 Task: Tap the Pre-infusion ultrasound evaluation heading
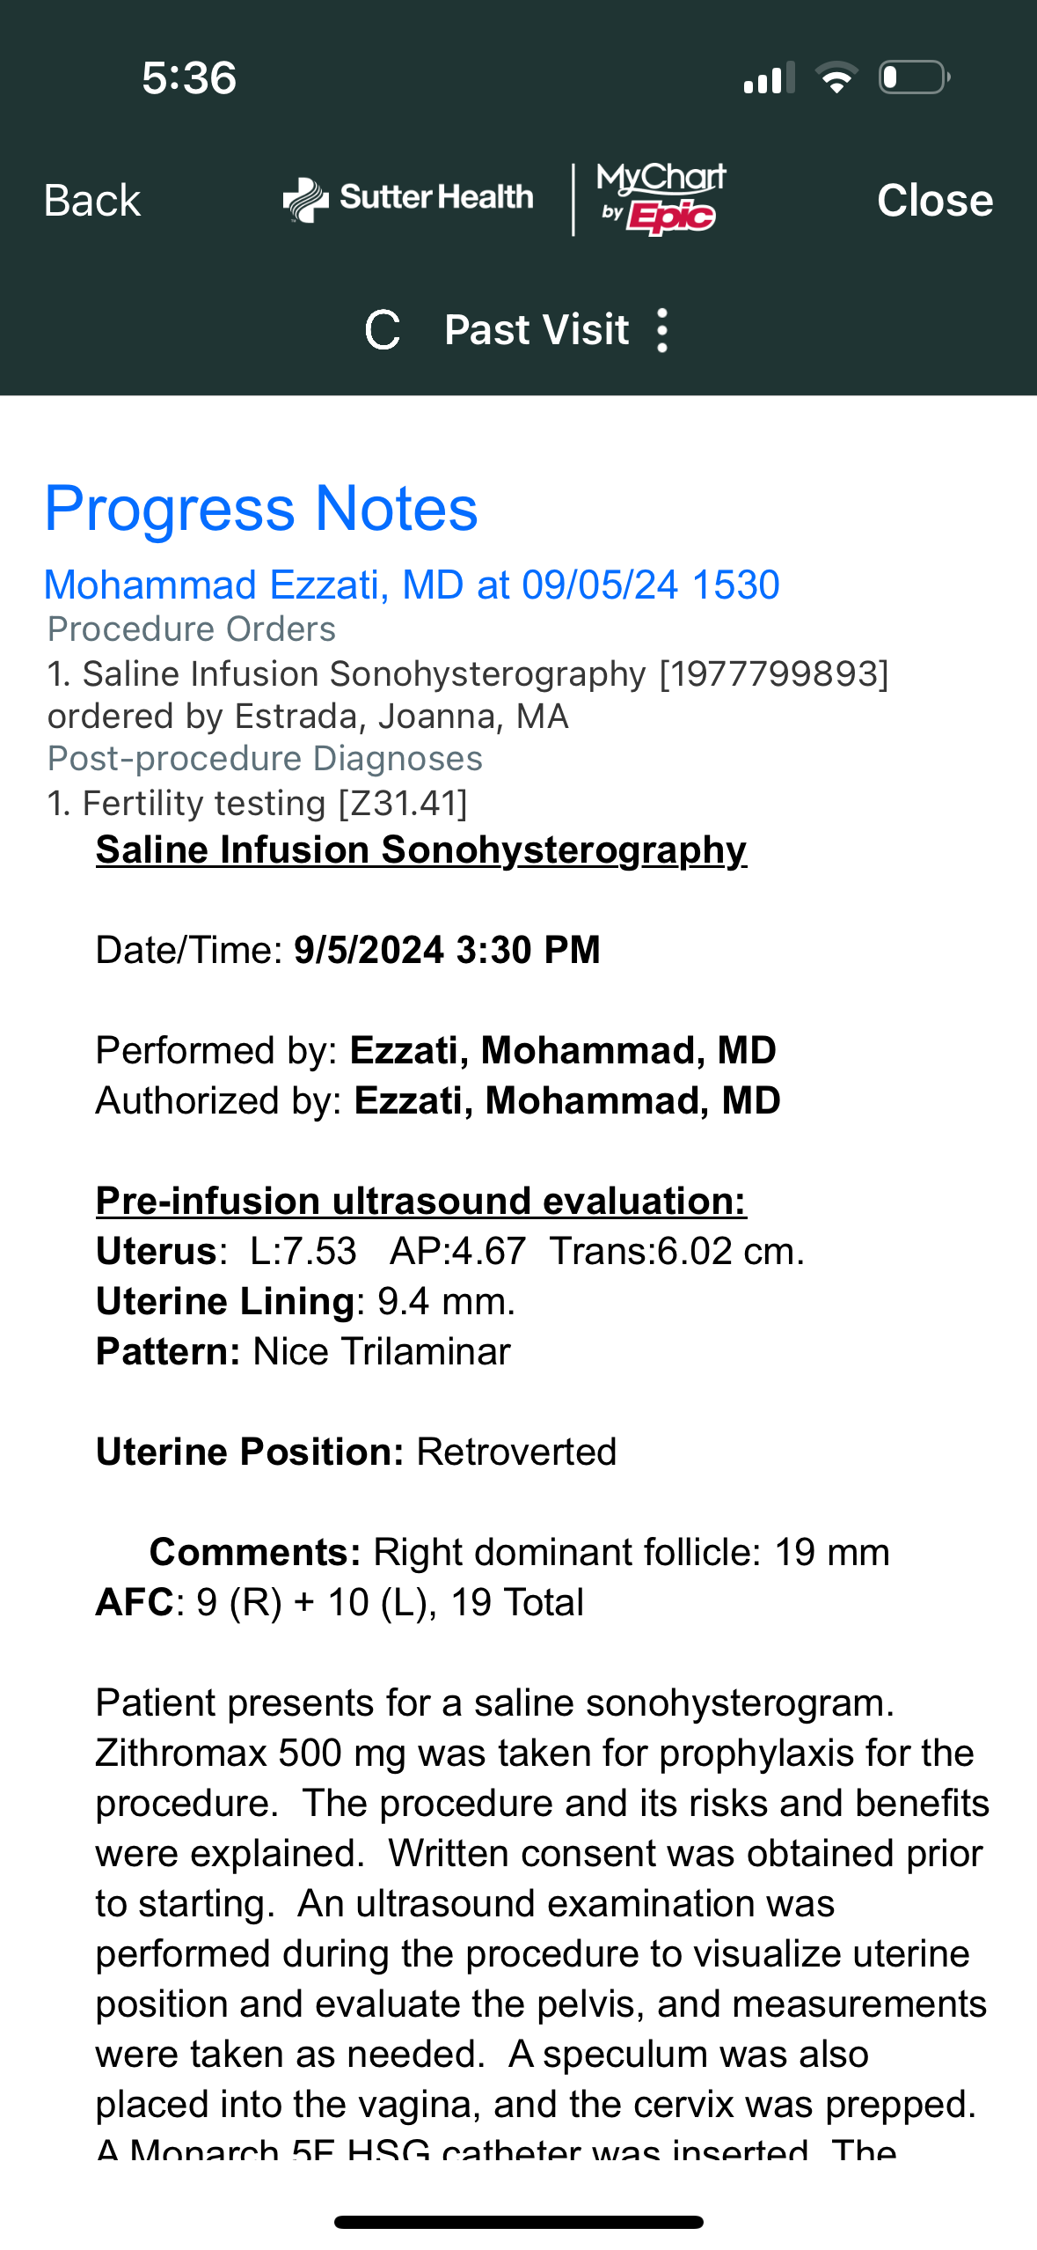tap(420, 1202)
